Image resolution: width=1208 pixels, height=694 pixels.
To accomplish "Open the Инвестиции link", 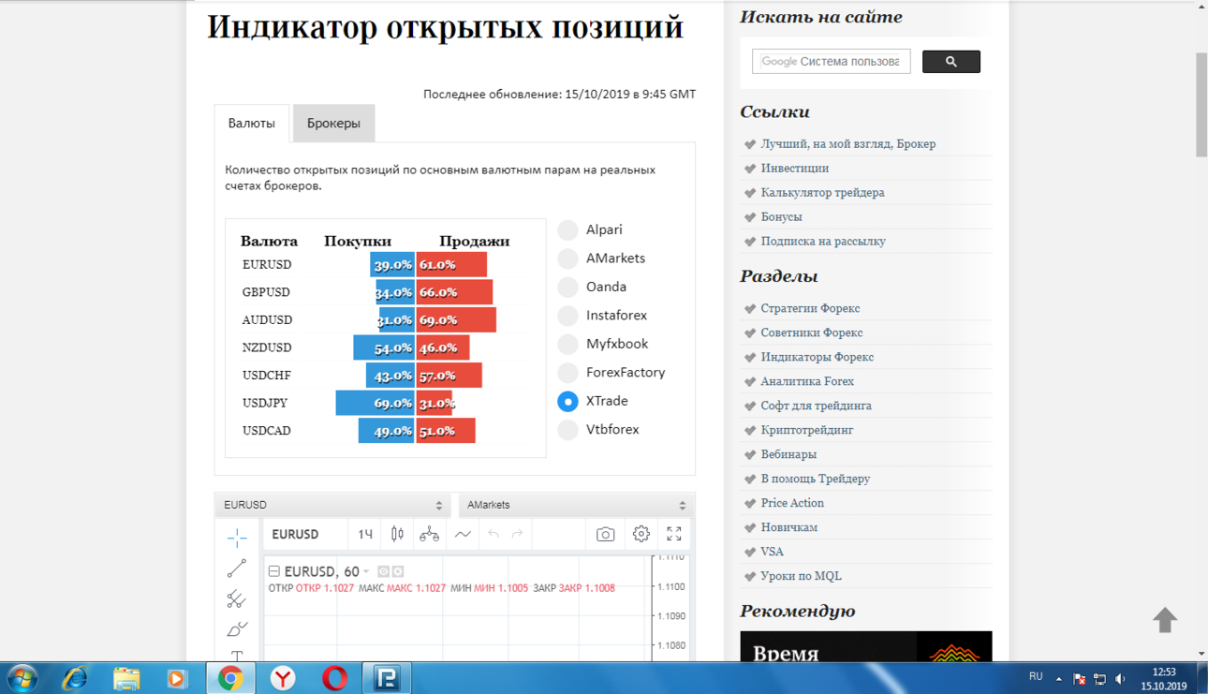I will [x=794, y=169].
